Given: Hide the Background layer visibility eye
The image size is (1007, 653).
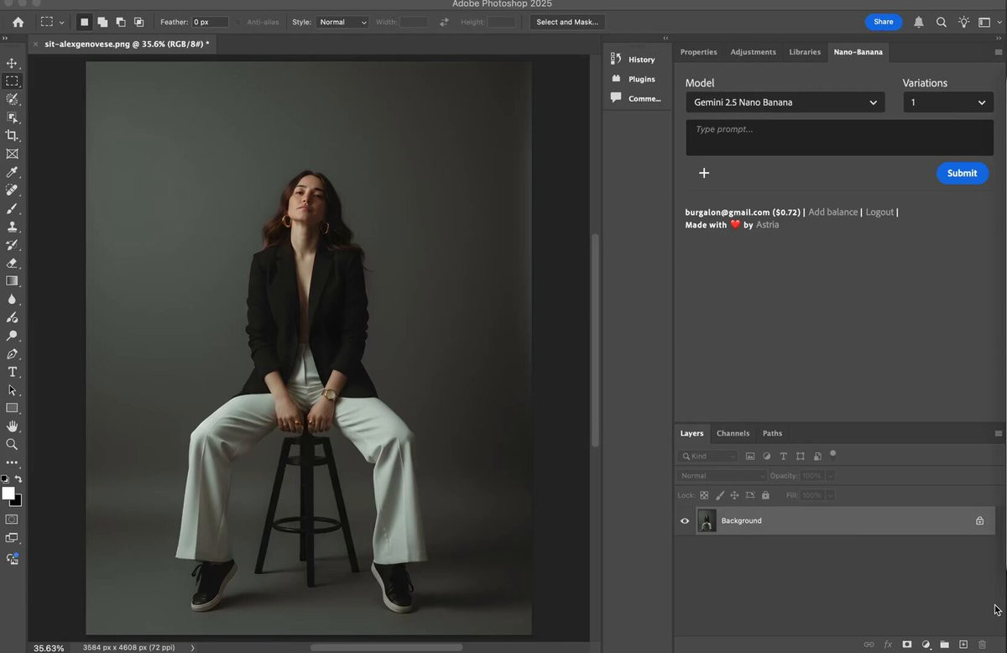Looking at the screenshot, I should pyautogui.click(x=685, y=521).
